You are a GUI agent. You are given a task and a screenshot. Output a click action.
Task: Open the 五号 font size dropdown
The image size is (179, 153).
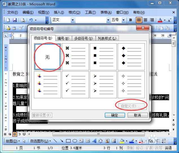(x=123, y=20)
